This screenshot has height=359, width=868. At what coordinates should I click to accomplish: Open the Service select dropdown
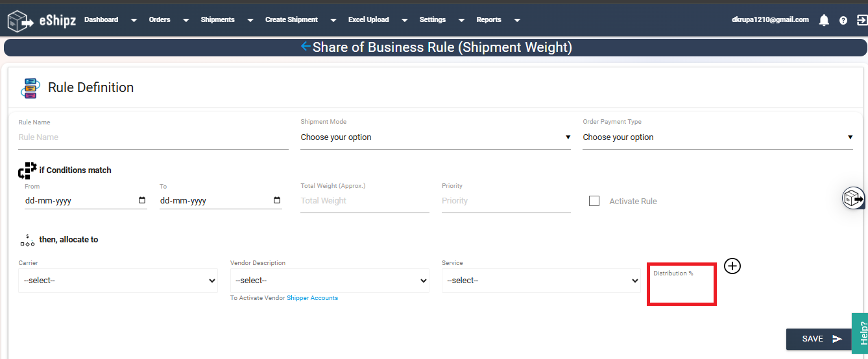click(541, 281)
